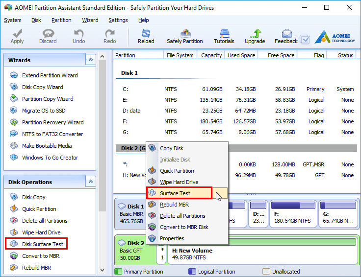Screen dimensions: 361x277
Task: Click the Redo toolbar icon
Action: 109,37
